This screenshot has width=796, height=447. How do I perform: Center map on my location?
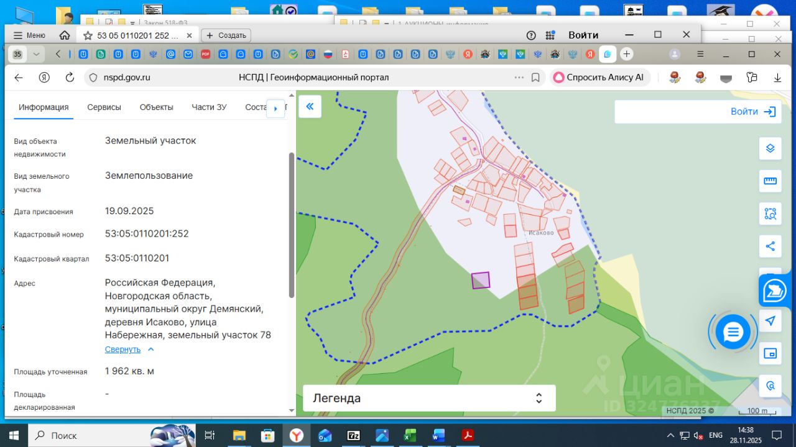coord(770,321)
